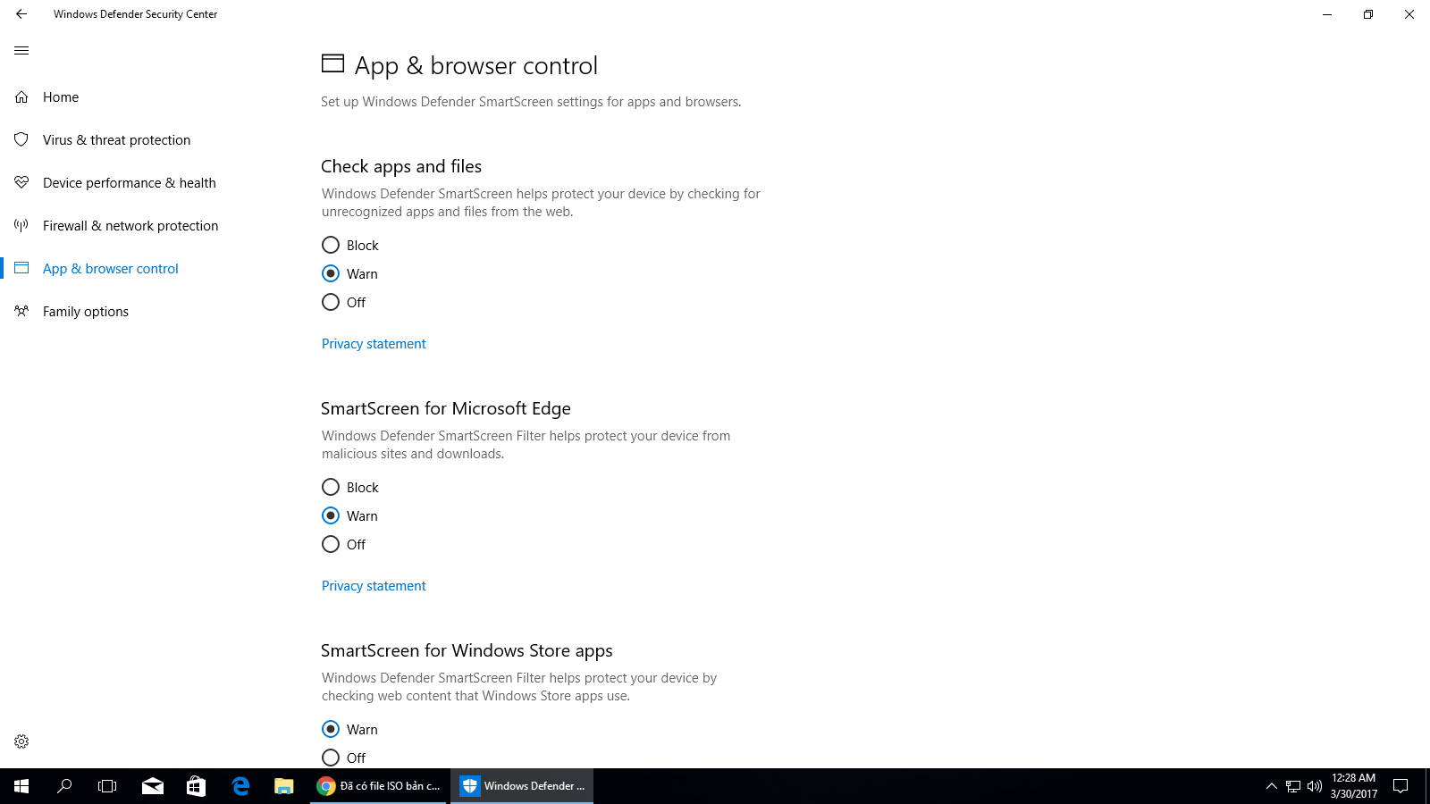
Task: Click the 'Check apps and files' heading
Action: point(401,166)
